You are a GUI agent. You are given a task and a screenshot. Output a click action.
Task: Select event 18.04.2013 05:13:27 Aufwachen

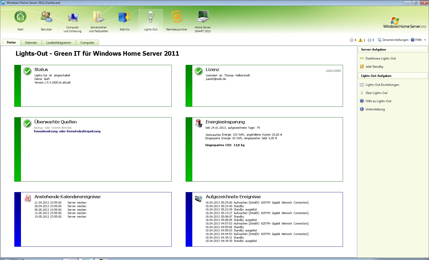pyautogui.click(x=257, y=213)
